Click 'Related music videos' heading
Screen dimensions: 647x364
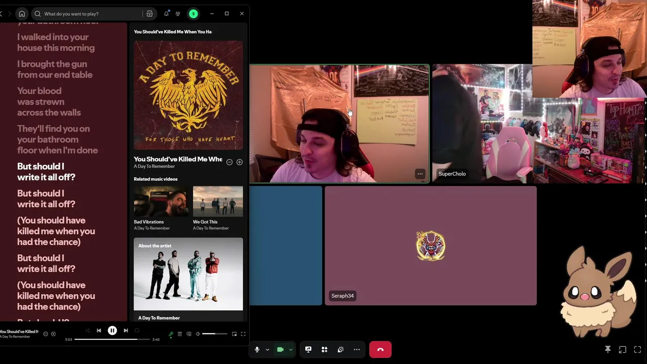pos(156,179)
